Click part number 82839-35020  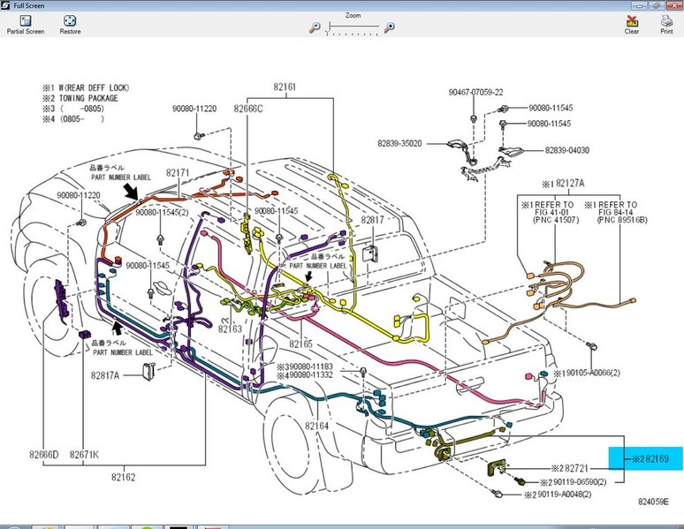pyautogui.click(x=399, y=143)
